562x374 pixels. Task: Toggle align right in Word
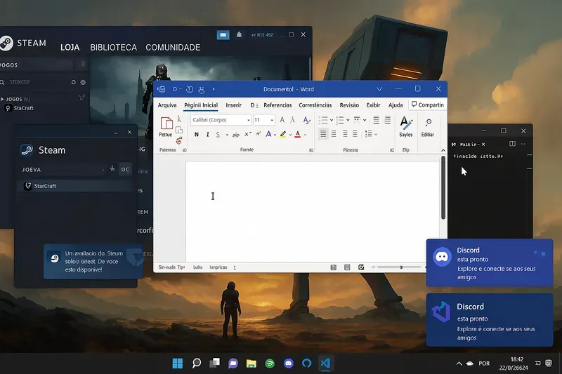coord(345,134)
